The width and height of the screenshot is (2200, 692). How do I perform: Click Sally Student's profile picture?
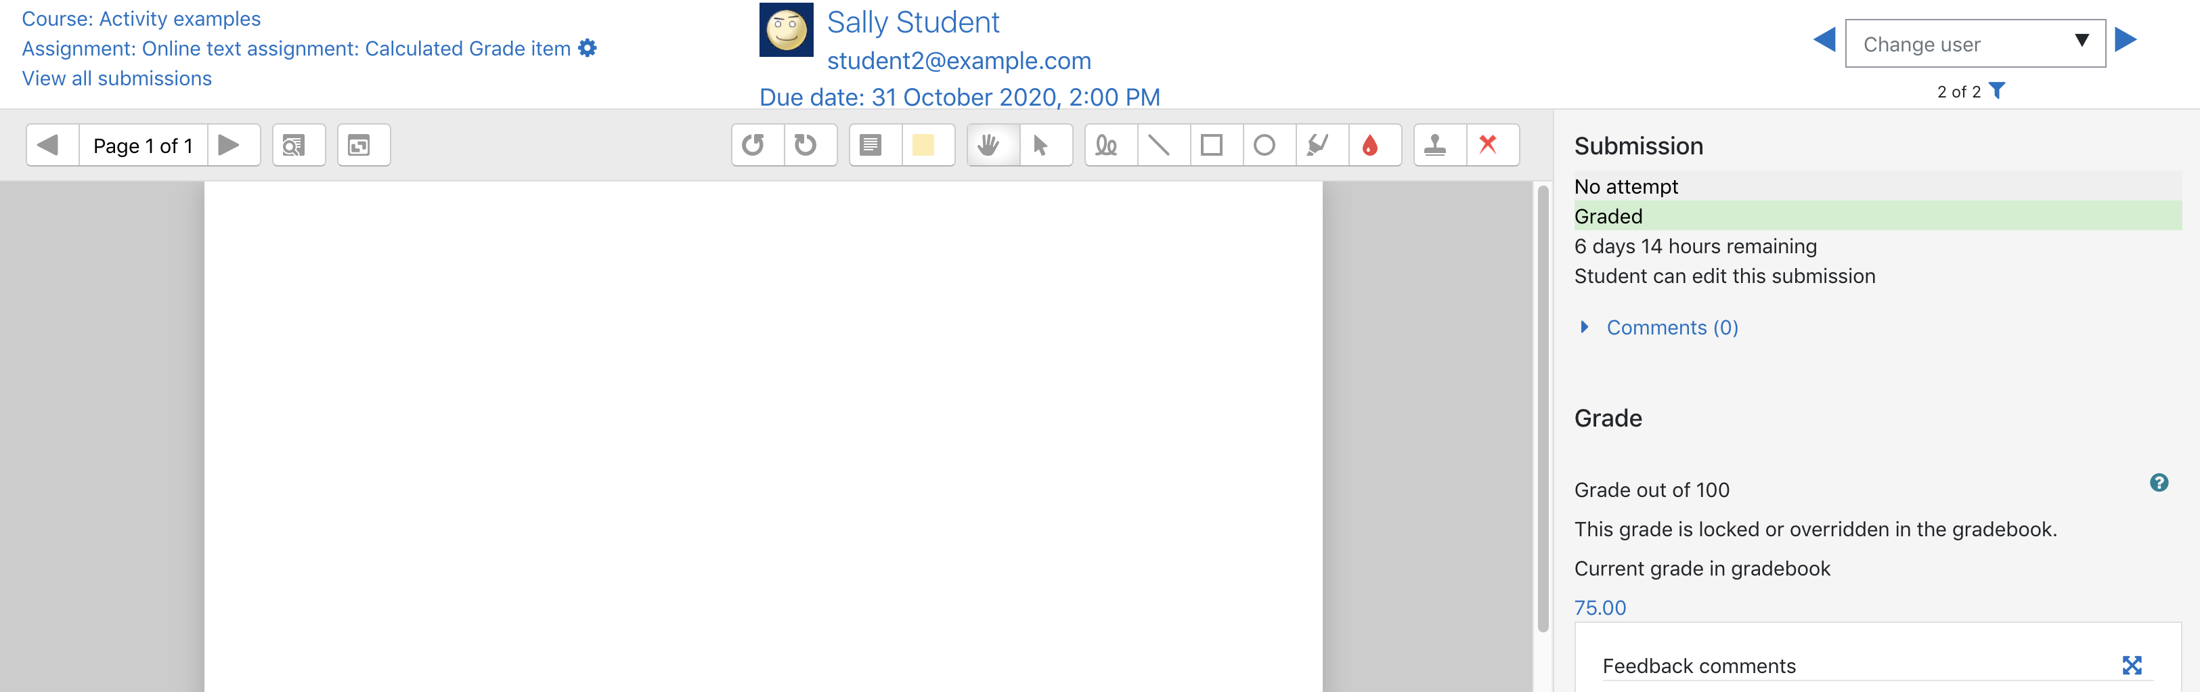point(786,30)
